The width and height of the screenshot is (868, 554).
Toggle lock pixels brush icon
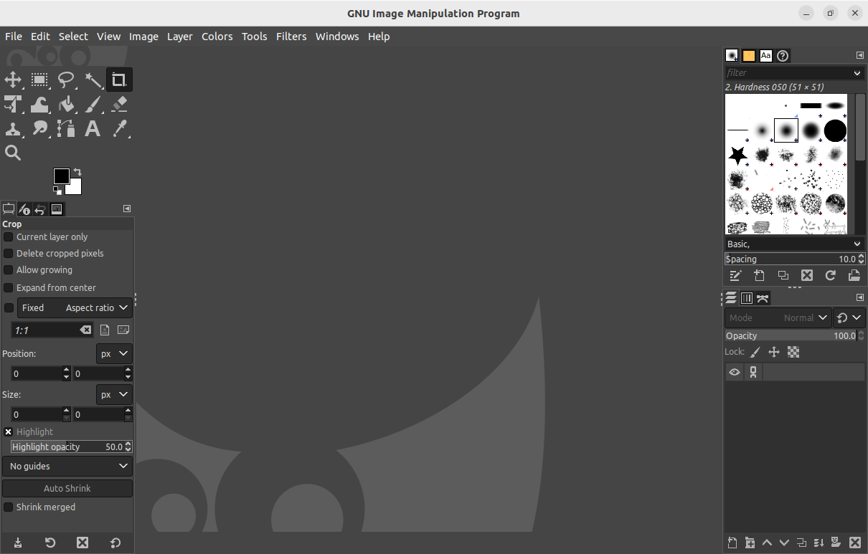(755, 352)
